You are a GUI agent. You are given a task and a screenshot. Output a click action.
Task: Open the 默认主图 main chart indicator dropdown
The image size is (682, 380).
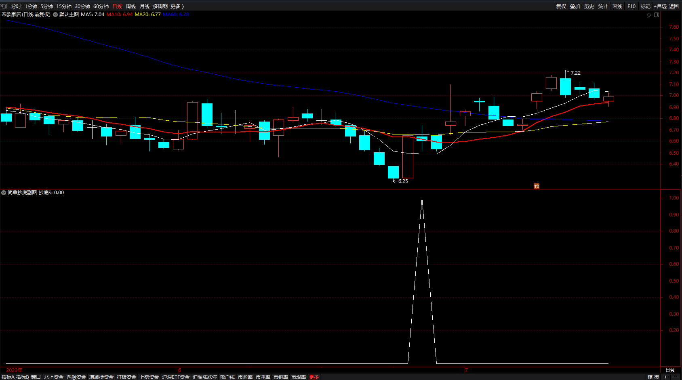pyautogui.click(x=55, y=15)
